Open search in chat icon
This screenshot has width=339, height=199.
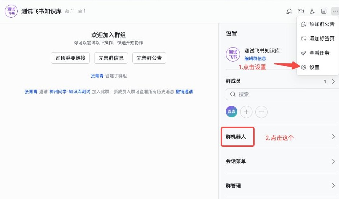(289, 11)
